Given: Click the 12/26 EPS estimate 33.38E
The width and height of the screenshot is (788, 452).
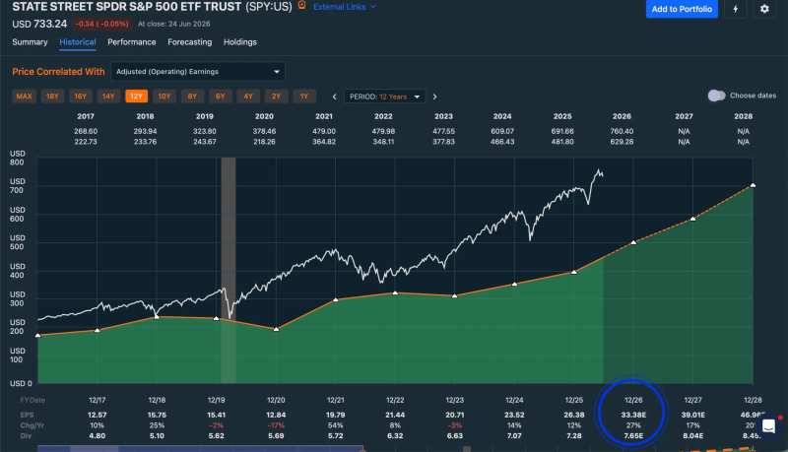Looking at the screenshot, I should click(x=633, y=415).
